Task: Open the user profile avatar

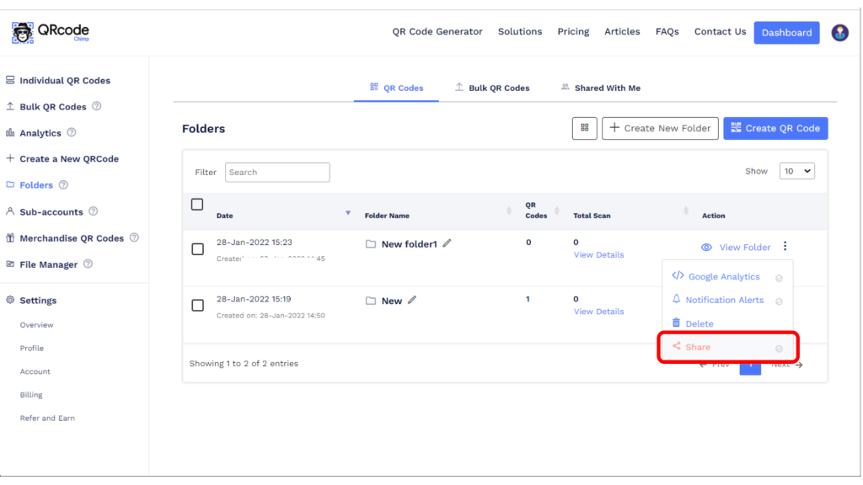Action: tap(840, 33)
